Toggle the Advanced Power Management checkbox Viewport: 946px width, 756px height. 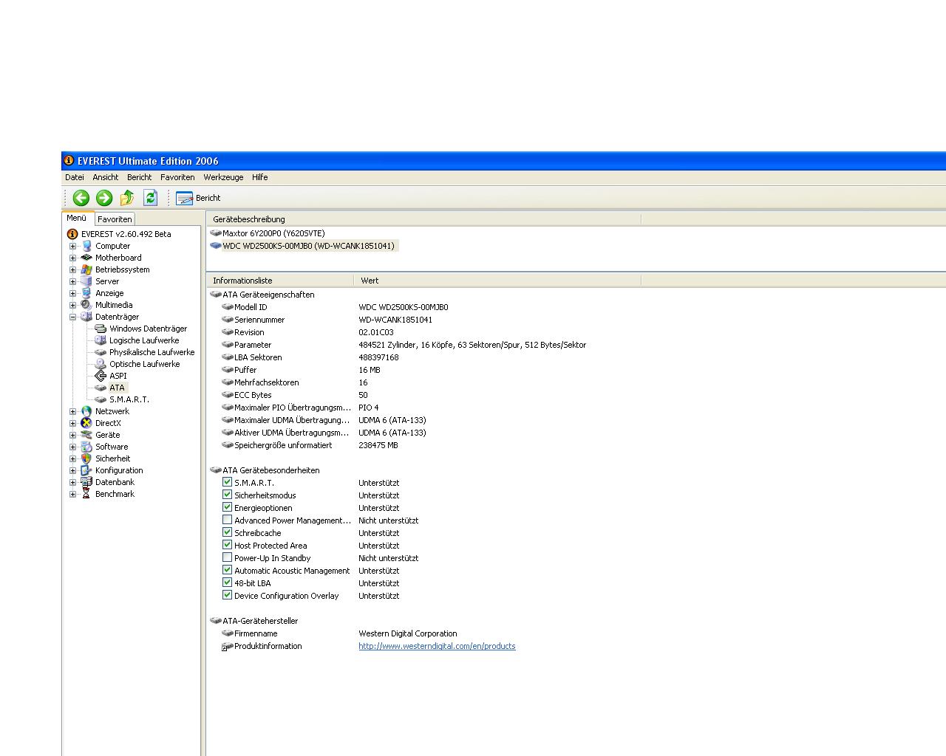pyautogui.click(x=228, y=520)
